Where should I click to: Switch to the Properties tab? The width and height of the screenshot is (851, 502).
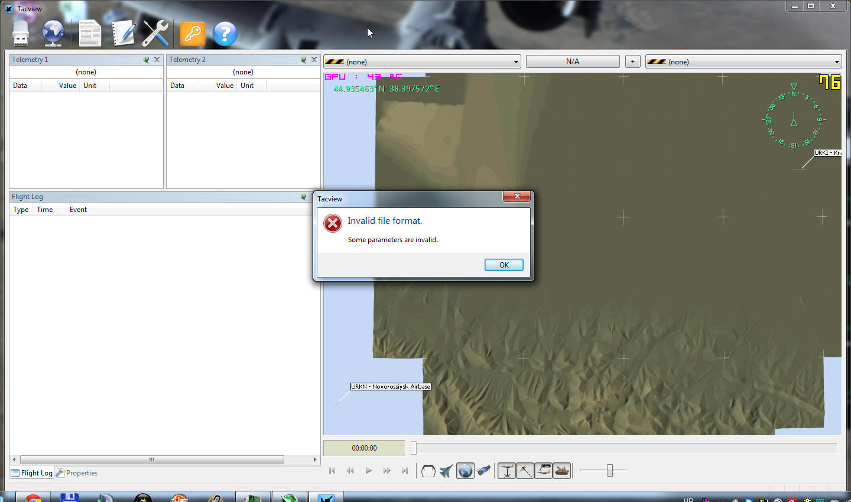click(77, 473)
